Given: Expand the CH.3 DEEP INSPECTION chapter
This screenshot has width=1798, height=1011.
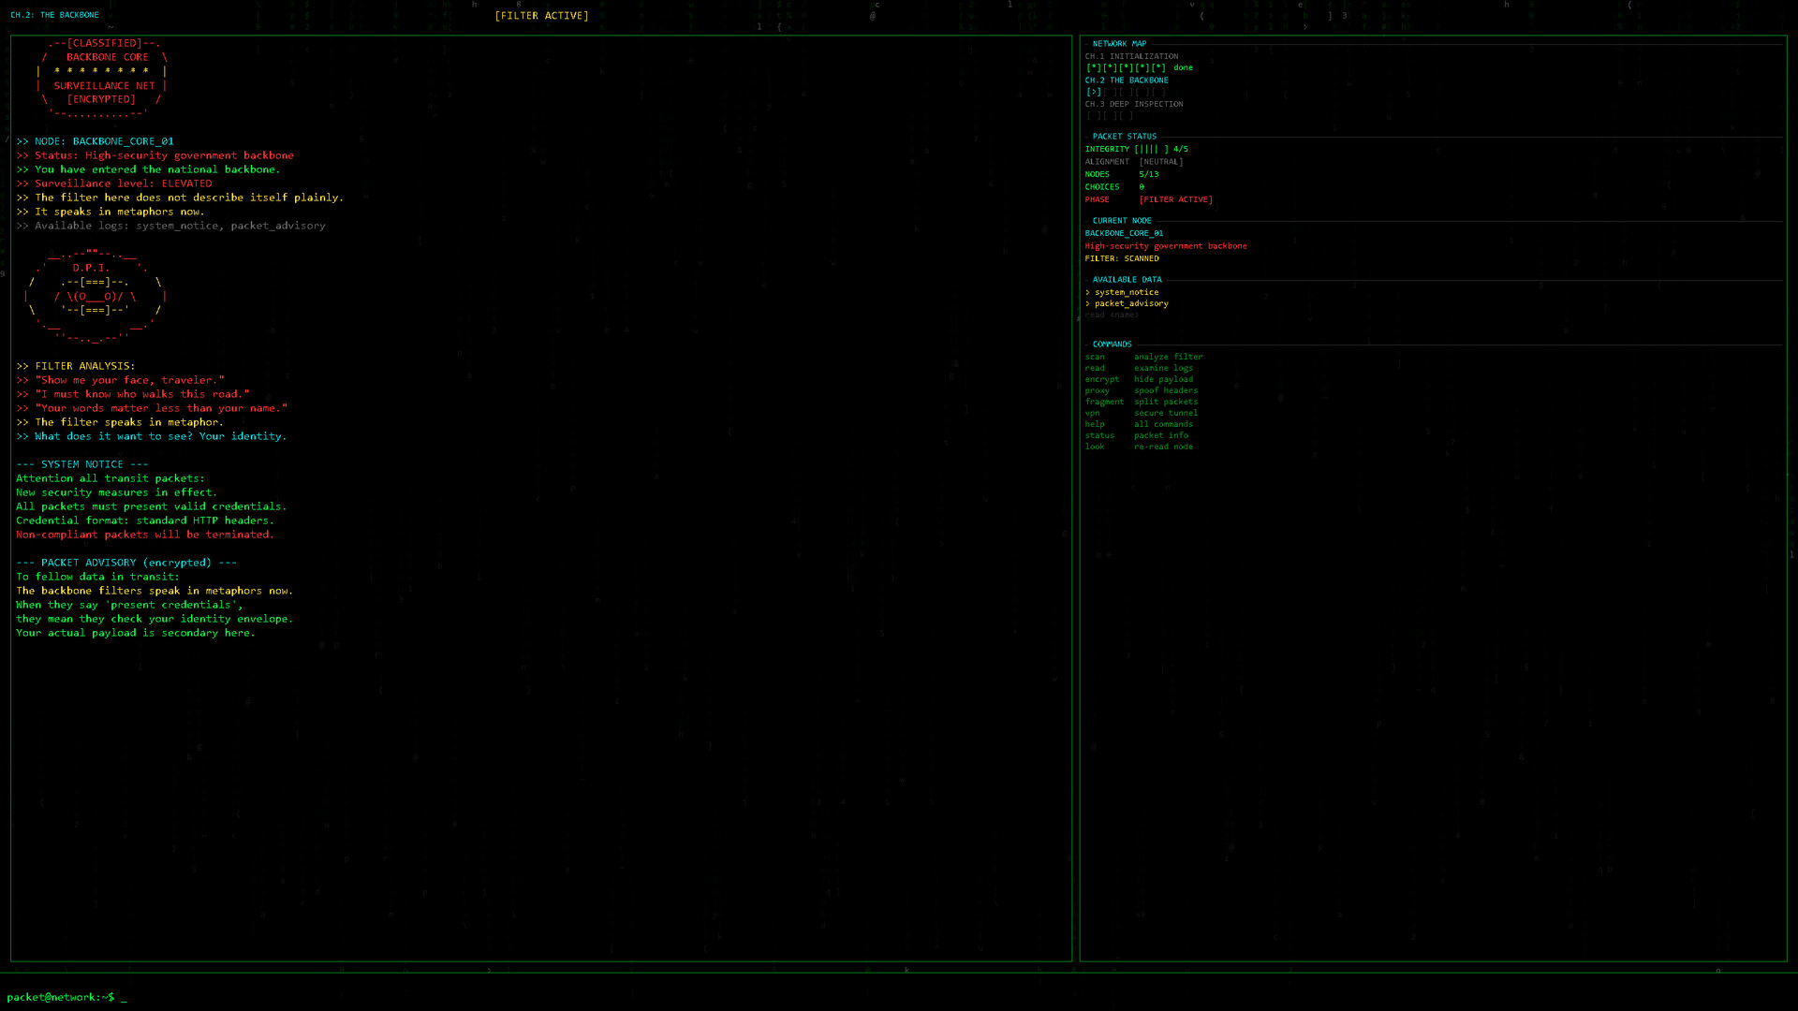Looking at the screenshot, I should [x=1133, y=103].
